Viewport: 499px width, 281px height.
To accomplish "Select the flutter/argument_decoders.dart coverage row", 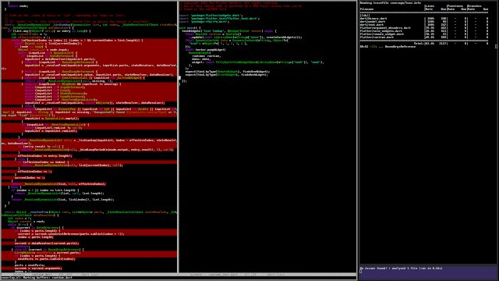I will 424,28.
